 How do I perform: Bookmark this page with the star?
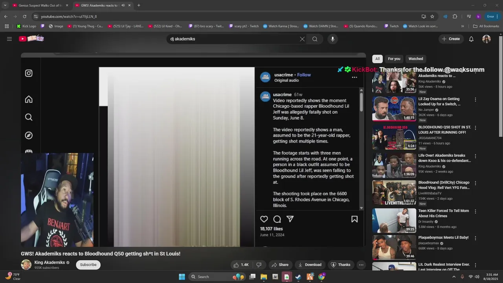point(432,17)
